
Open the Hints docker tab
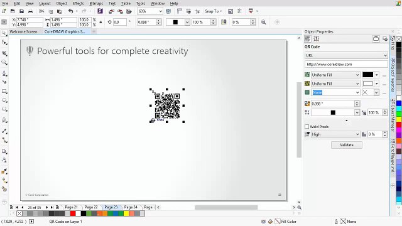[x=393, y=43]
